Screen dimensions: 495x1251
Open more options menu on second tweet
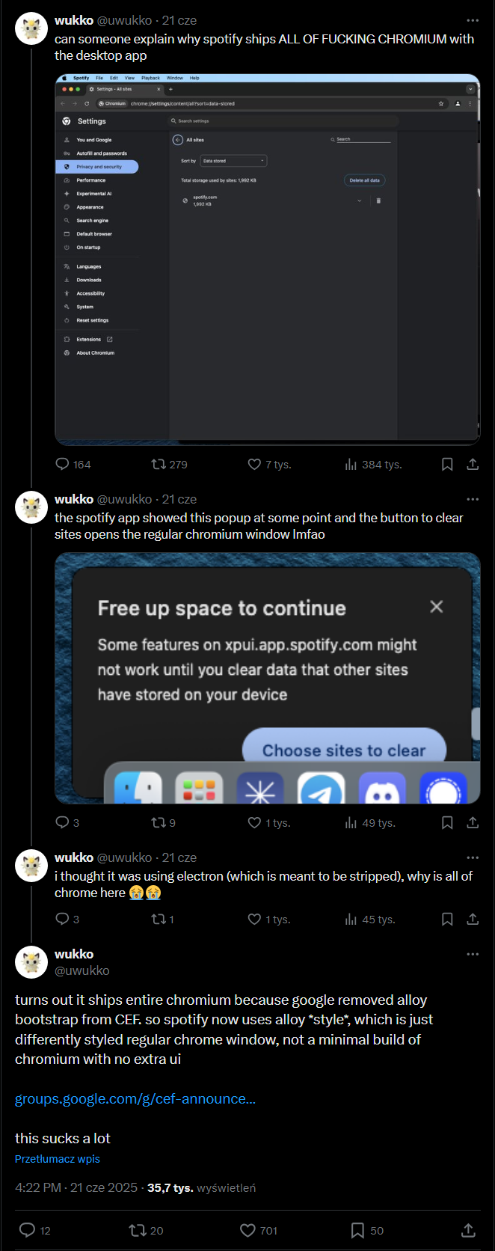[473, 499]
